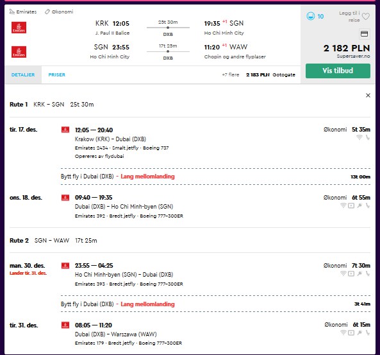Click Dubai (DXB) – Warszawa (WAW) route text
This screenshot has height=355, width=380.
tap(116, 334)
